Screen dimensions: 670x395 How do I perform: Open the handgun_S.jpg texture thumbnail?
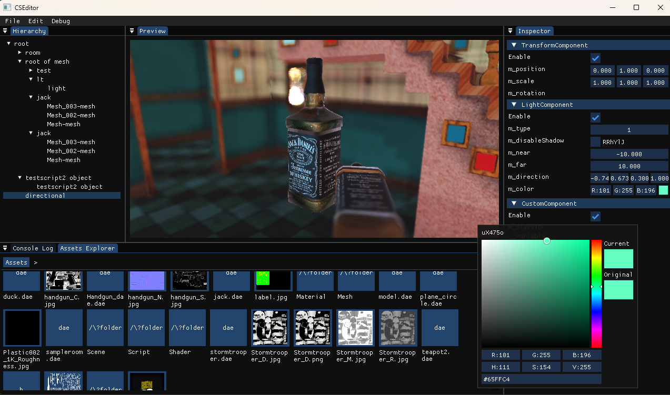(190, 281)
